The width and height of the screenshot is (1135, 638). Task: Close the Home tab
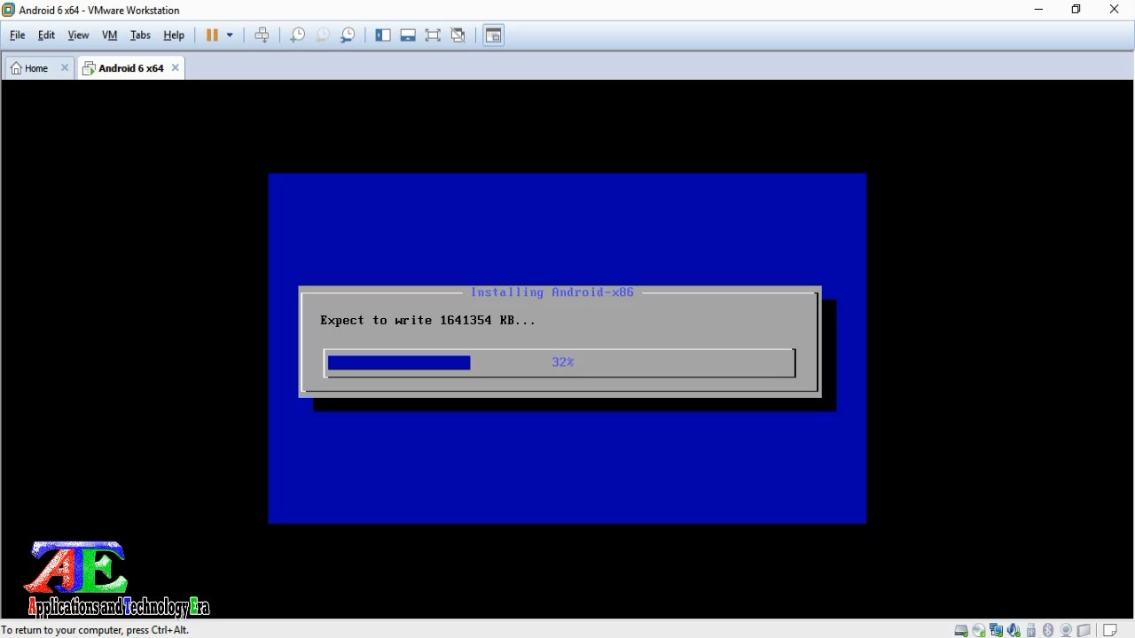(65, 67)
